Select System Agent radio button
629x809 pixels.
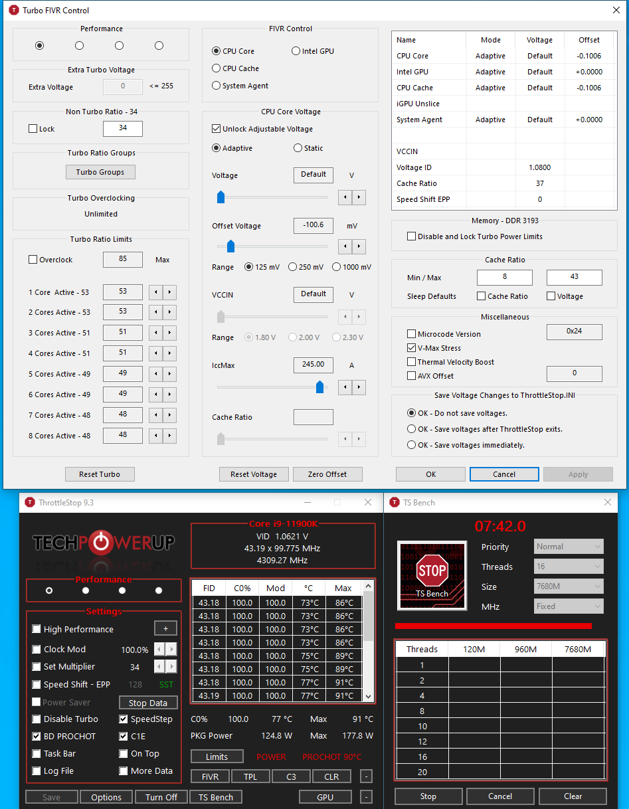click(x=217, y=86)
